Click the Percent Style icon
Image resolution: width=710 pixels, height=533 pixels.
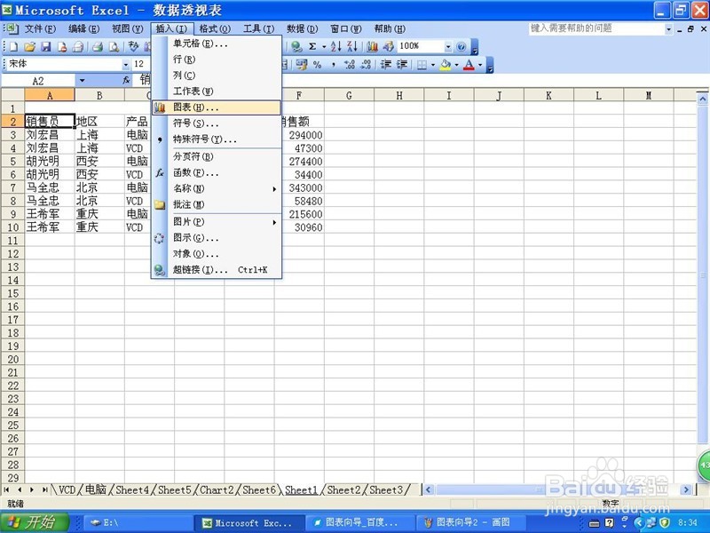click(317, 65)
